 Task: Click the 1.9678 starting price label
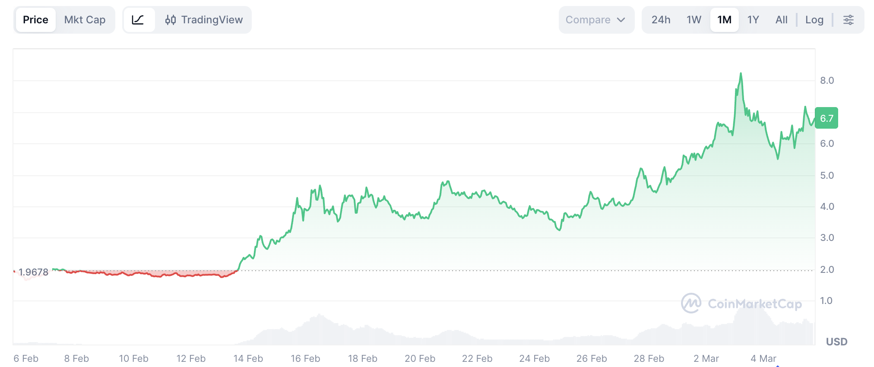[x=33, y=272]
